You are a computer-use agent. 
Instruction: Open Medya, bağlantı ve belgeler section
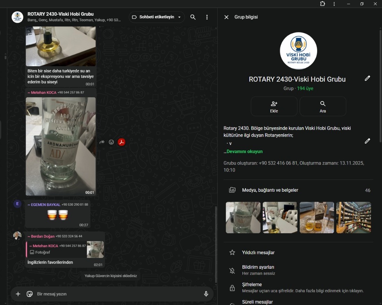pyautogui.click(x=270, y=190)
